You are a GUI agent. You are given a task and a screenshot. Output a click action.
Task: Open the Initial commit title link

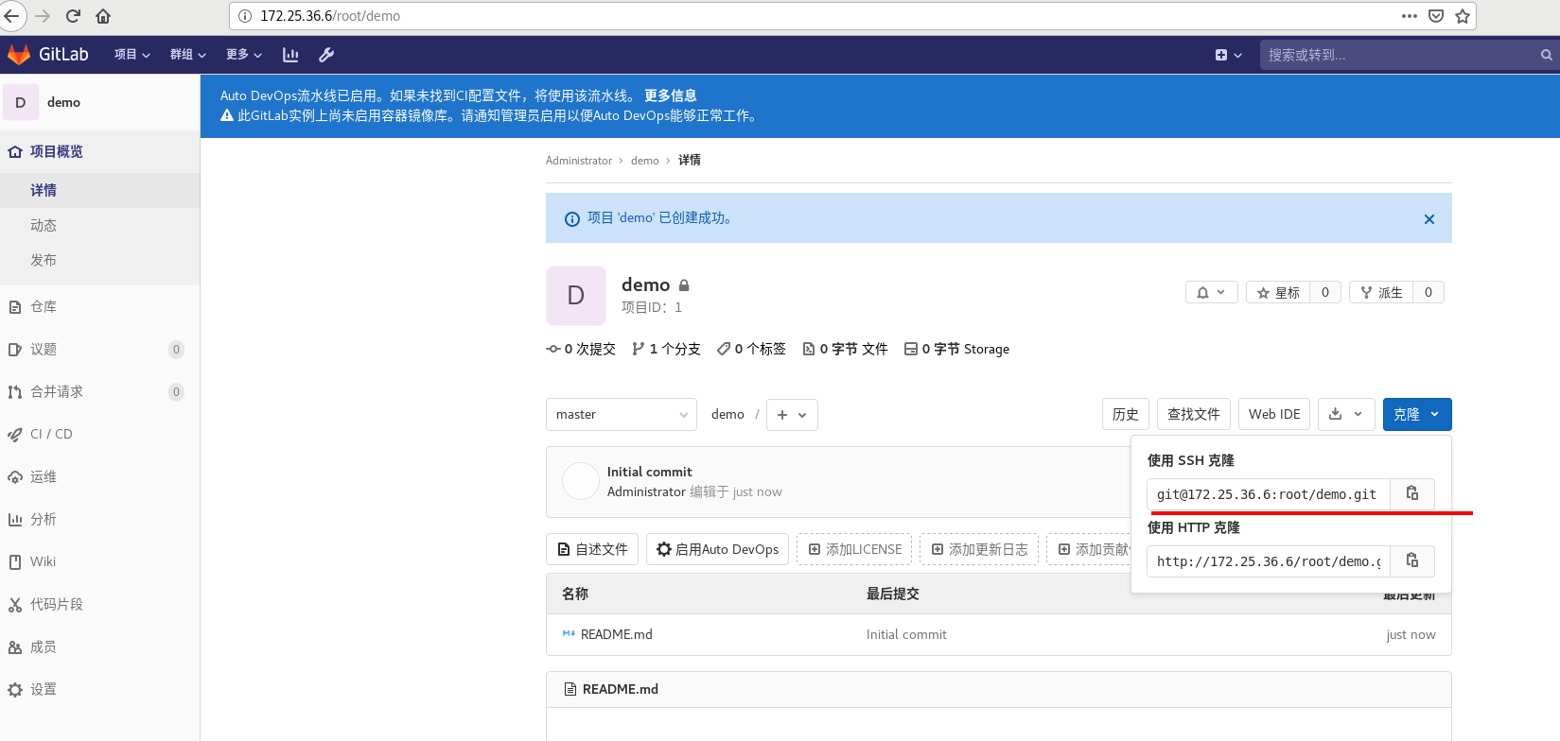pyautogui.click(x=650, y=472)
